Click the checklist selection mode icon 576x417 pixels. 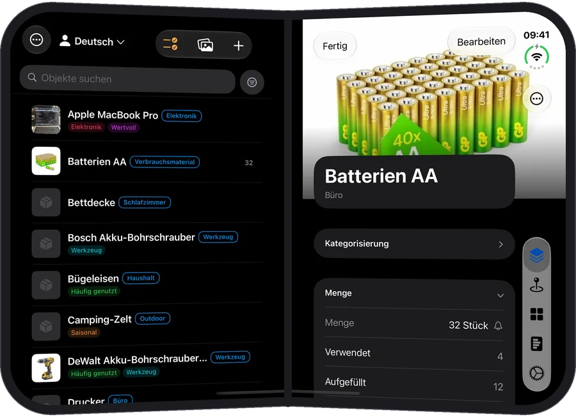coord(170,44)
